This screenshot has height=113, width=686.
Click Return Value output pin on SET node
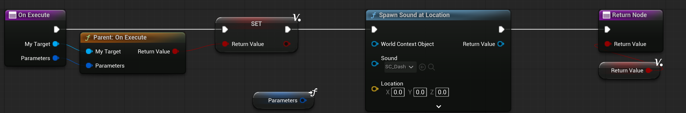tap(287, 44)
